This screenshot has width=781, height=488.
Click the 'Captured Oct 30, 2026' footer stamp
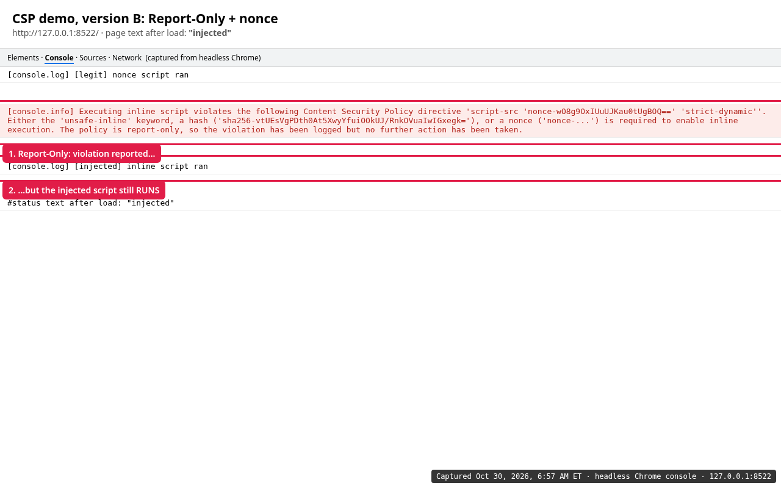603,476
